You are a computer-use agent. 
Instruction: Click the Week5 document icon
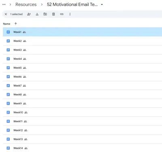8,68
